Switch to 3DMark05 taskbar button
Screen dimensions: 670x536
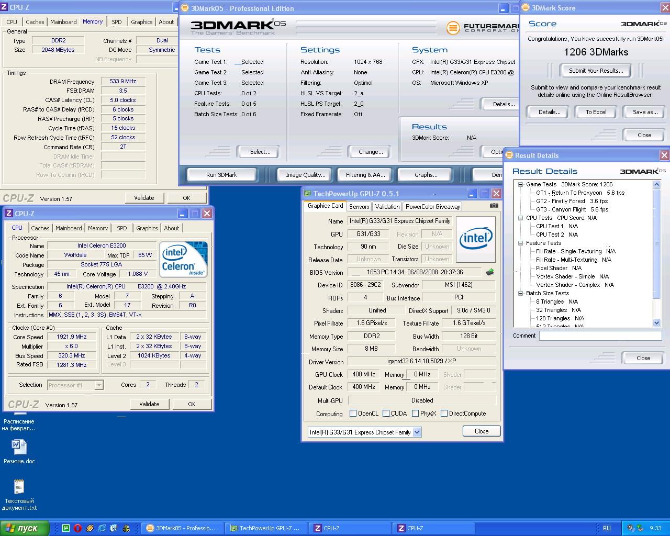182,528
